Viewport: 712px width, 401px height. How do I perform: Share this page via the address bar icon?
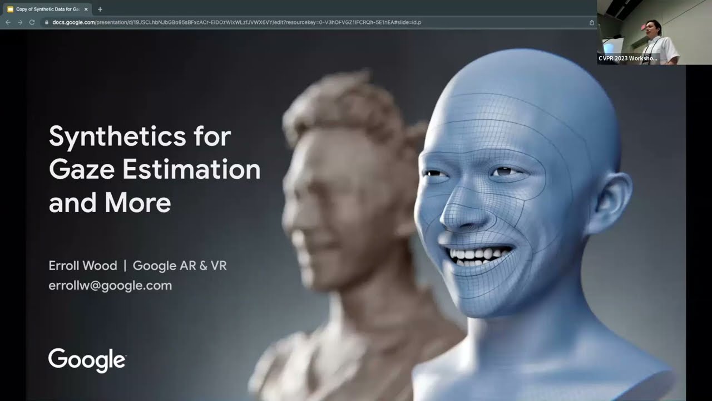pos(591,22)
